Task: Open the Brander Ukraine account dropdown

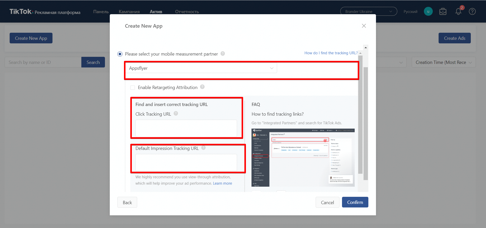Action: click(x=368, y=11)
